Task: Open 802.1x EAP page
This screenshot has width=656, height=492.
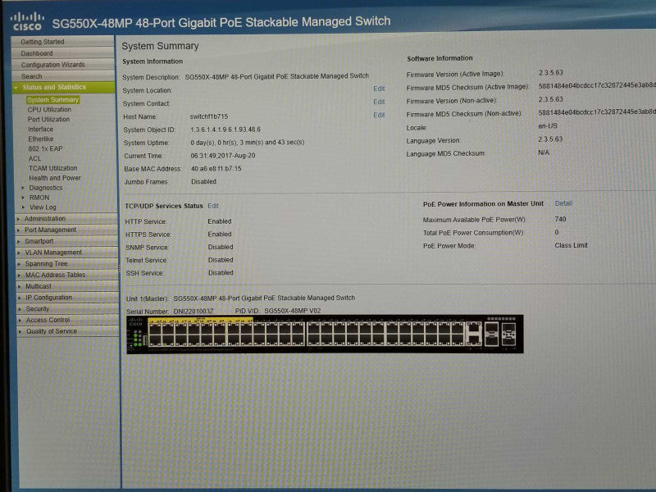Action: (45, 148)
